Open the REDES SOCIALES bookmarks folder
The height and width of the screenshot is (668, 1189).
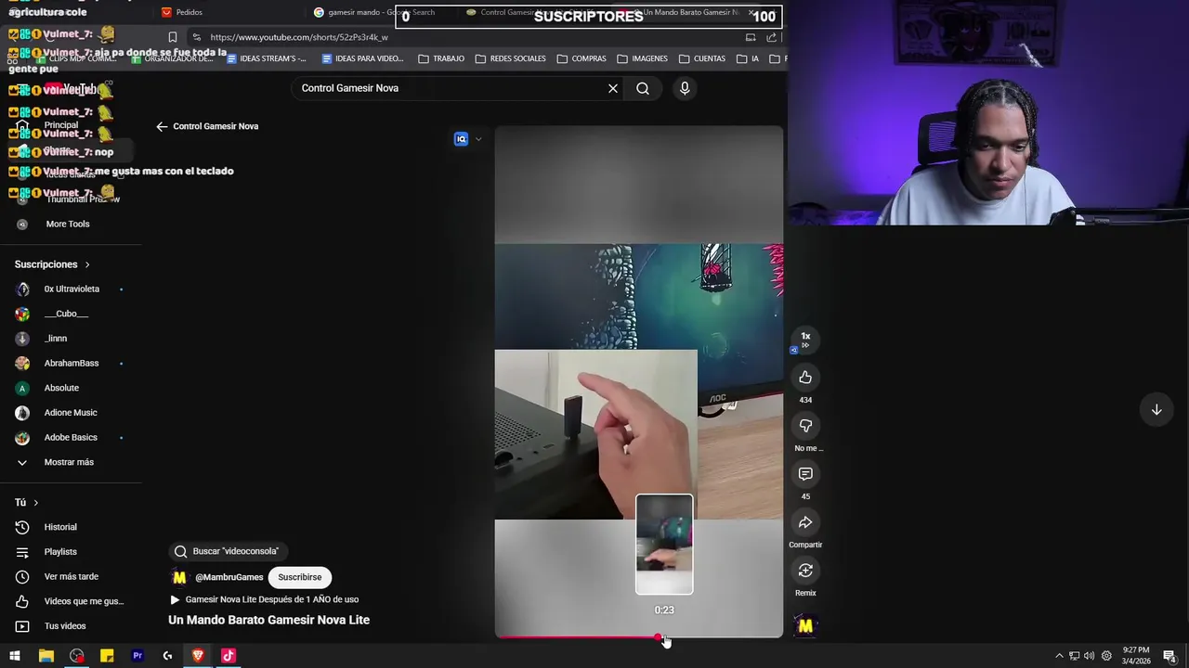point(510,58)
